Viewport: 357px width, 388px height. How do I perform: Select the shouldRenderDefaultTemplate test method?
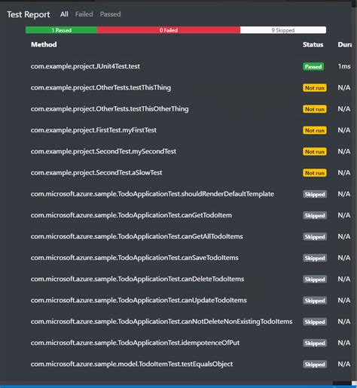pos(152,194)
